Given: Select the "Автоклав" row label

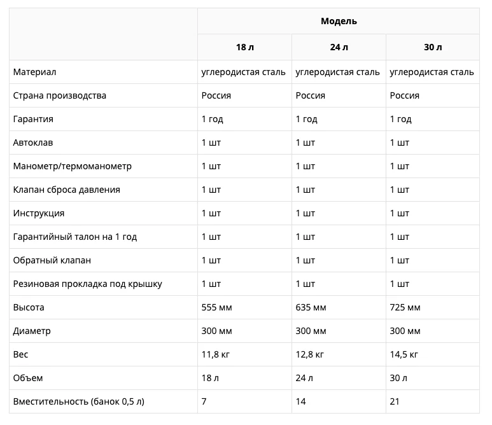Looking at the screenshot, I should [x=32, y=143].
